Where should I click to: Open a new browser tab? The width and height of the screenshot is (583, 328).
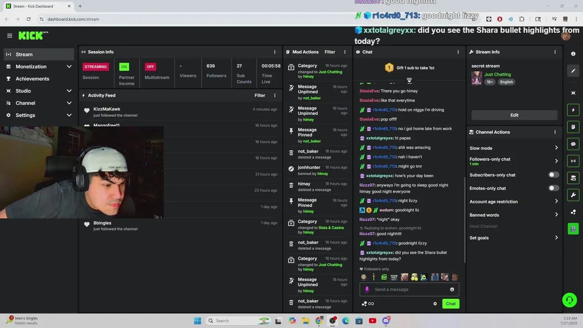click(80, 6)
